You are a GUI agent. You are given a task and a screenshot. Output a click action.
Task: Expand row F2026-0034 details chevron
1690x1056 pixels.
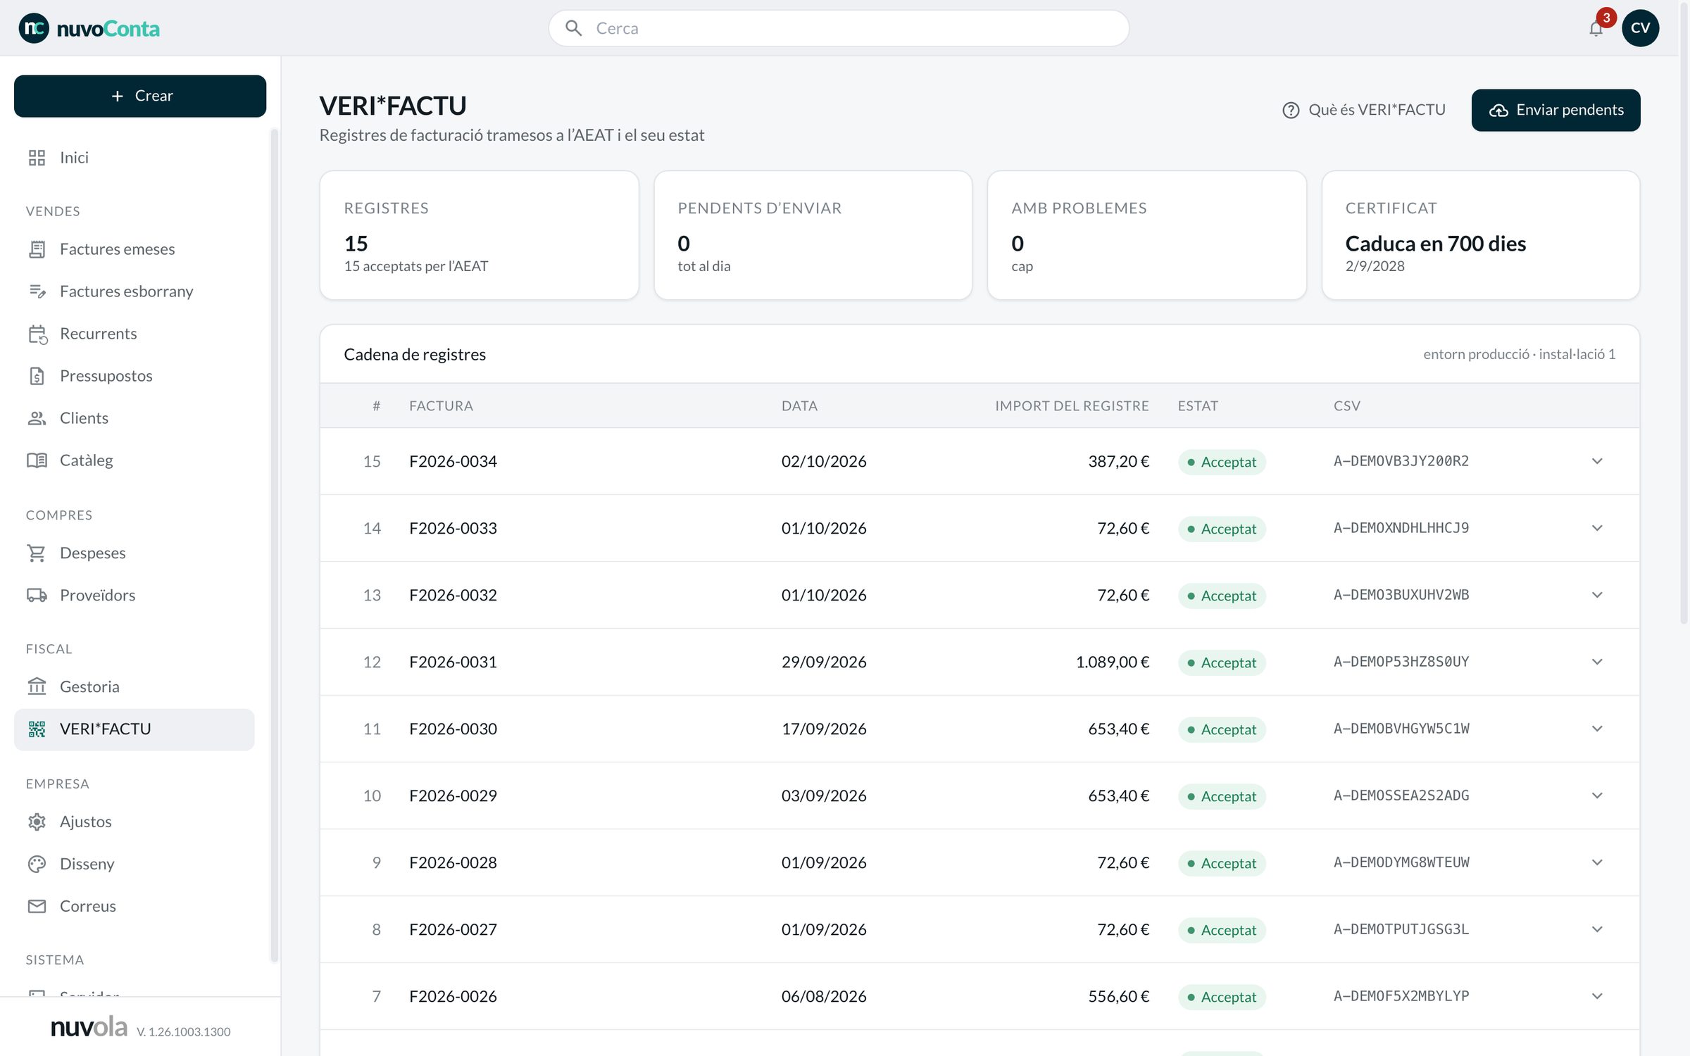tap(1596, 461)
